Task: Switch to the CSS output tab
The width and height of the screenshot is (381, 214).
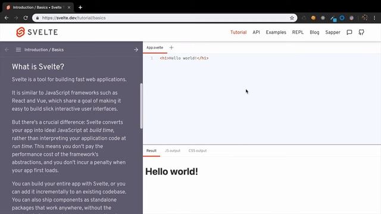Action: [x=197, y=150]
